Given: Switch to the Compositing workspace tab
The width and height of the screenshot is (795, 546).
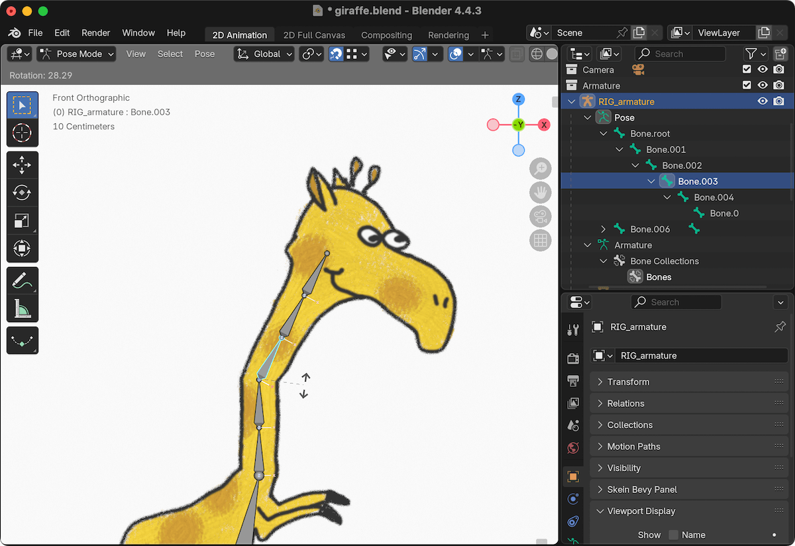Looking at the screenshot, I should pyautogui.click(x=386, y=35).
